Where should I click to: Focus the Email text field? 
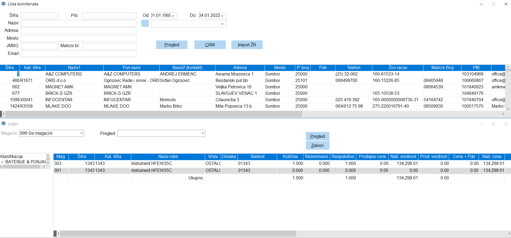(x=78, y=54)
